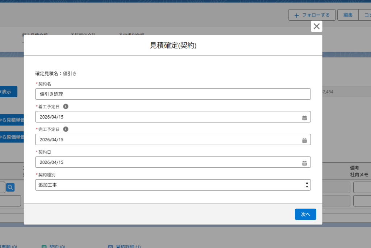This screenshot has width=371, height=248.
Task: Close the 見積確定(契約) dialog with X
Action: (316, 26)
